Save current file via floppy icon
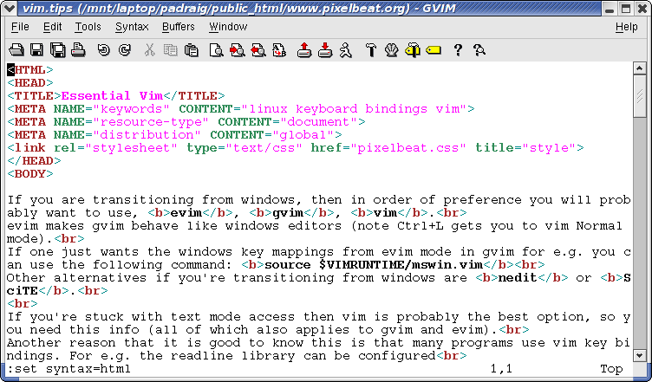 pos(37,50)
